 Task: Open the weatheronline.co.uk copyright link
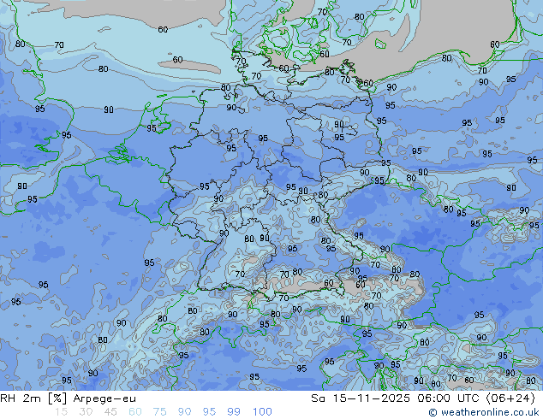pos(484,412)
